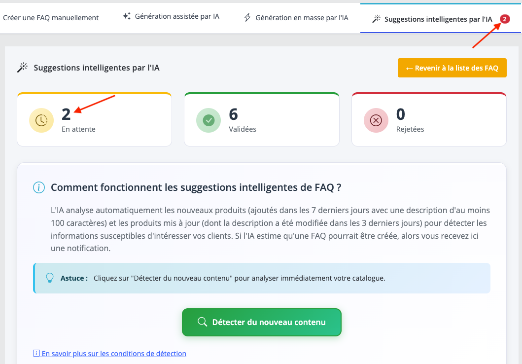Click the magic wand icon in the active tab

tap(376, 19)
